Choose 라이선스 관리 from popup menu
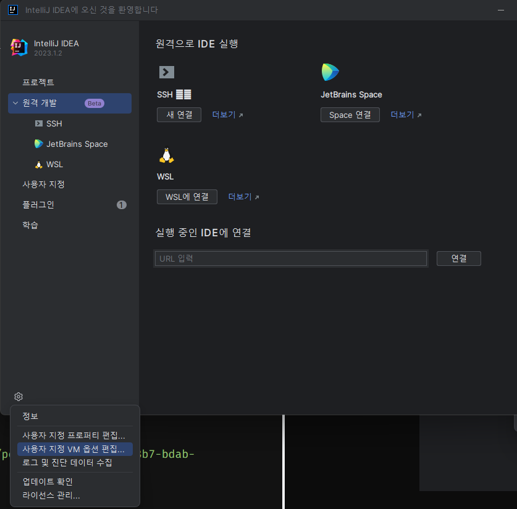517x509 pixels. pyautogui.click(x=75, y=495)
